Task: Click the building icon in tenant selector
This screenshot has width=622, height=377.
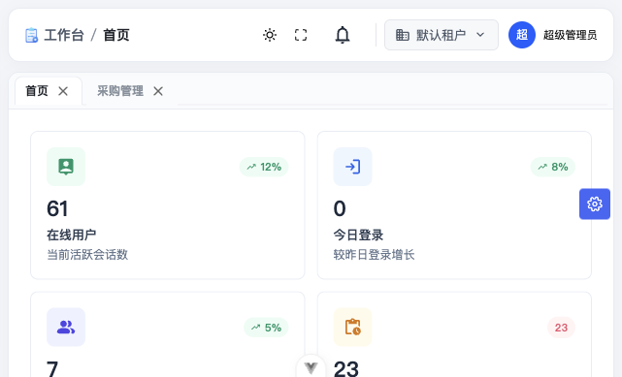Action: (403, 35)
